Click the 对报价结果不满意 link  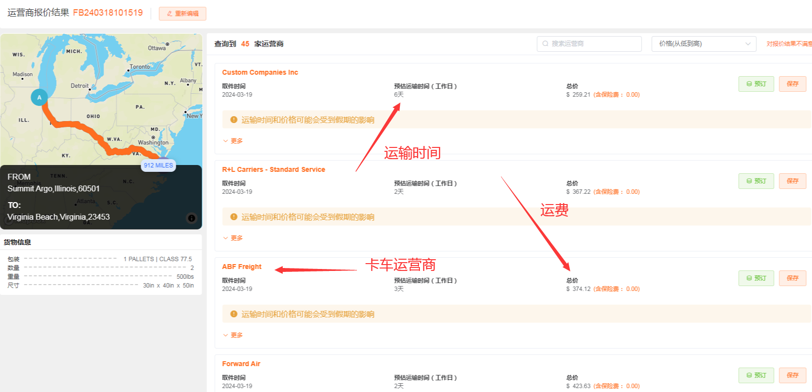click(789, 44)
